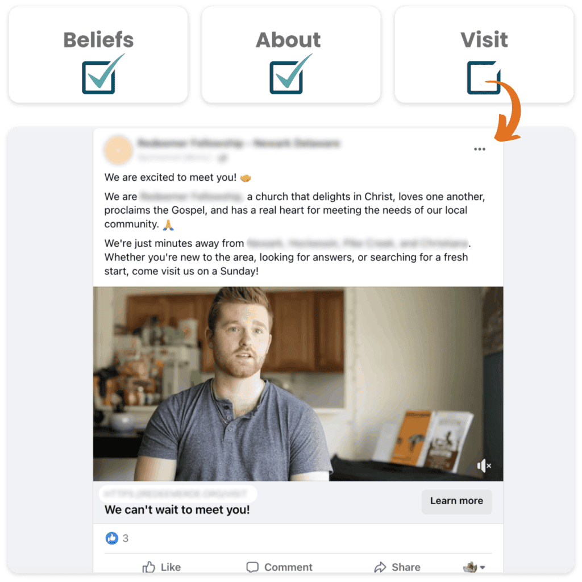Click the "We can't wait to meet you!" headline
Viewport: 582px width, 582px height.
point(177,510)
